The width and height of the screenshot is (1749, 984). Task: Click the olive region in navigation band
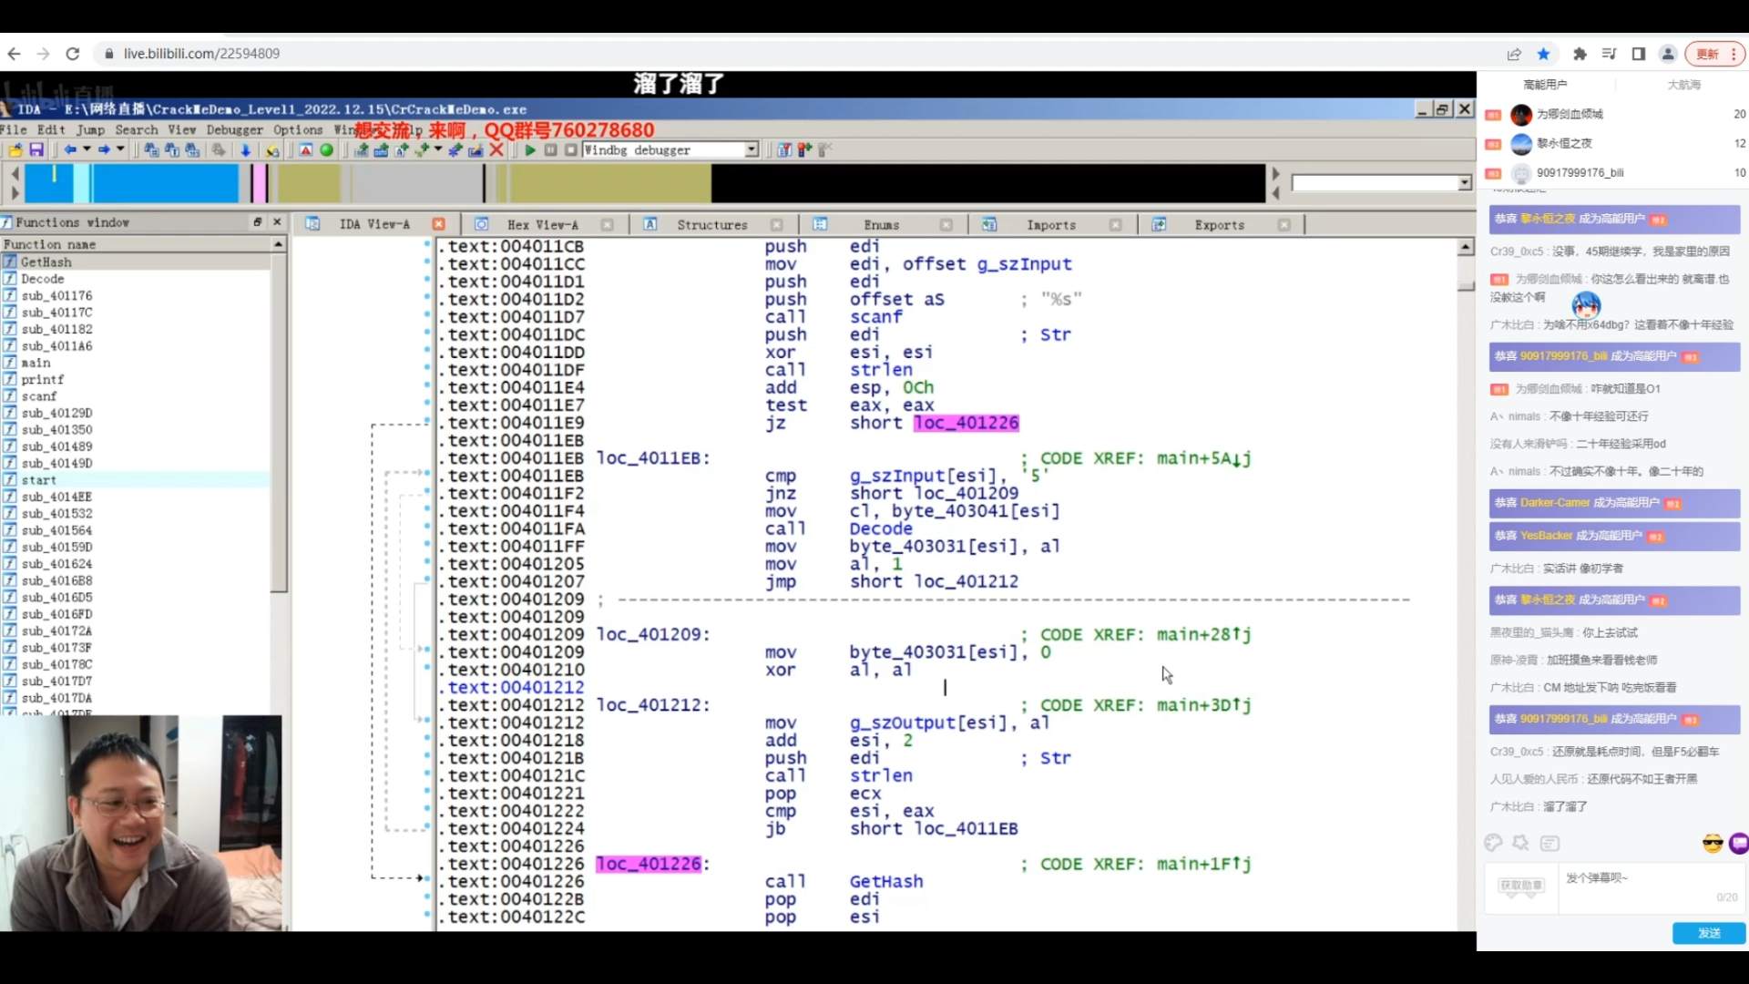coord(610,183)
